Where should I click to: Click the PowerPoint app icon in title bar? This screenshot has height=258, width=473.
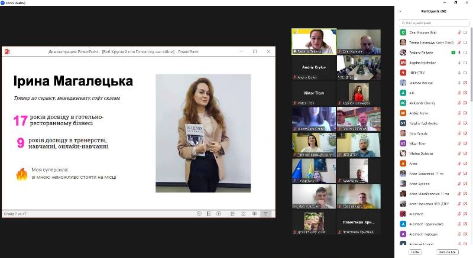pyautogui.click(x=7, y=51)
